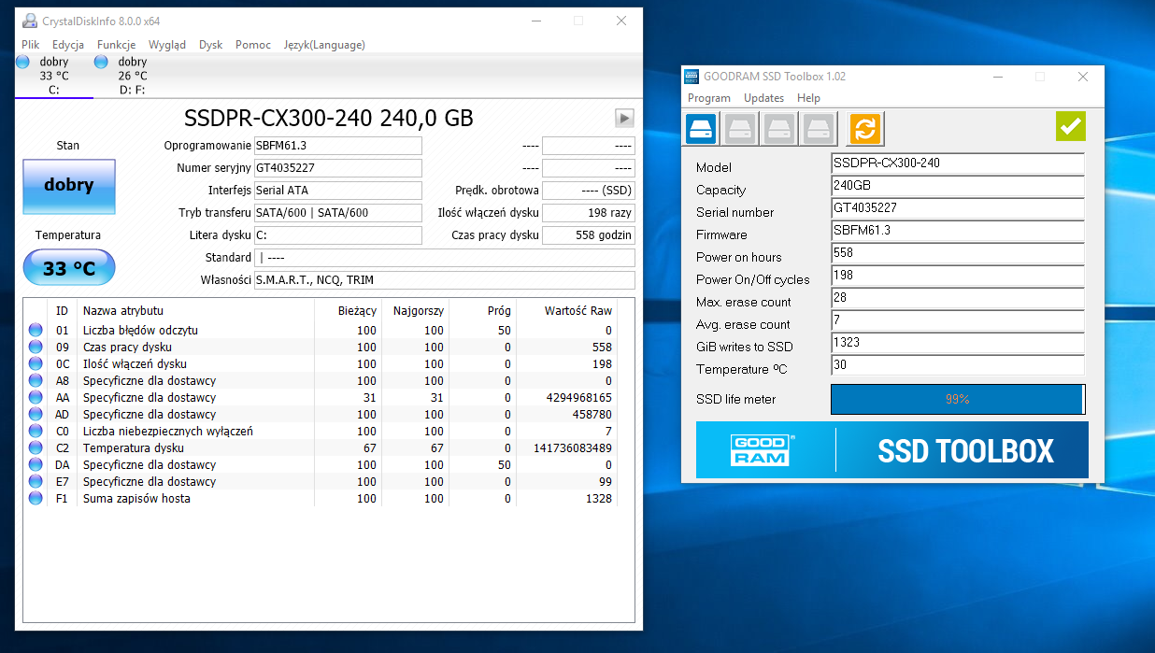The width and height of the screenshot is (1155, 653).
Task: Click the Numer seryjny field GT4035227
Action: point(337,168)
